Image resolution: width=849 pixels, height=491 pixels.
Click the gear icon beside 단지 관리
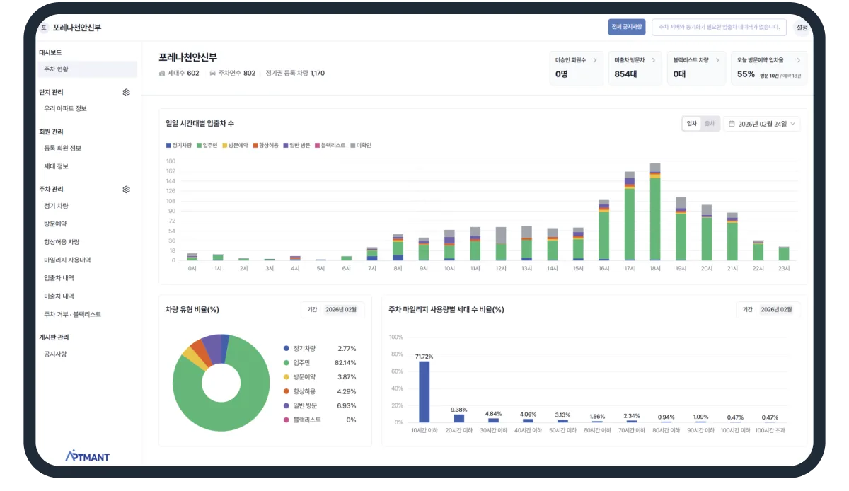tap(126, 92)
